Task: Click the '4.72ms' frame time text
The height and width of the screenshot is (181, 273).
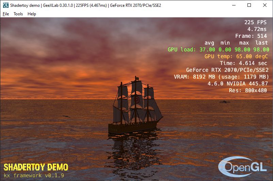Action: click(257, 29)
